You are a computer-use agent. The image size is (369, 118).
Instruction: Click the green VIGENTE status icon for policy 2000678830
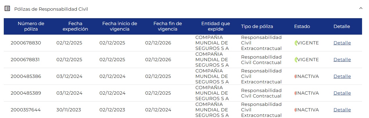point(296,43)
